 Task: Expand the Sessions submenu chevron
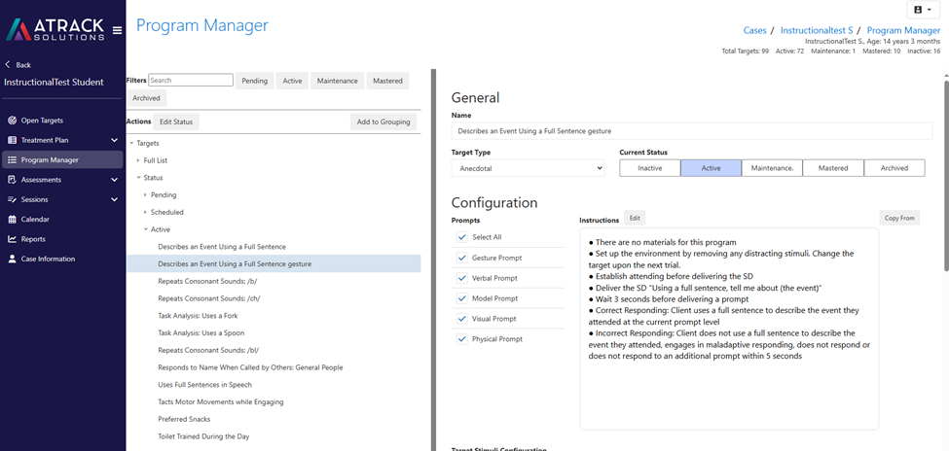115,199
